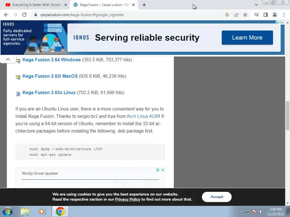Share this page via share icon
This screenshot has width=290, height=217.
click(236, 15)
